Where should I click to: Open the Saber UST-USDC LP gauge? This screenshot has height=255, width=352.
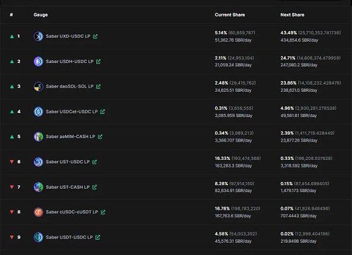click(68, 162)
